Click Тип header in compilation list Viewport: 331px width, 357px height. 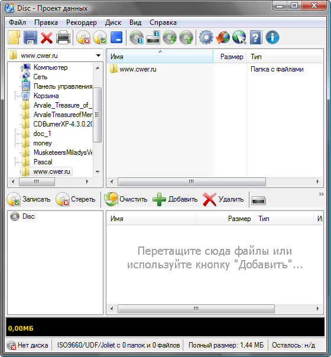(x=284, y=219)
